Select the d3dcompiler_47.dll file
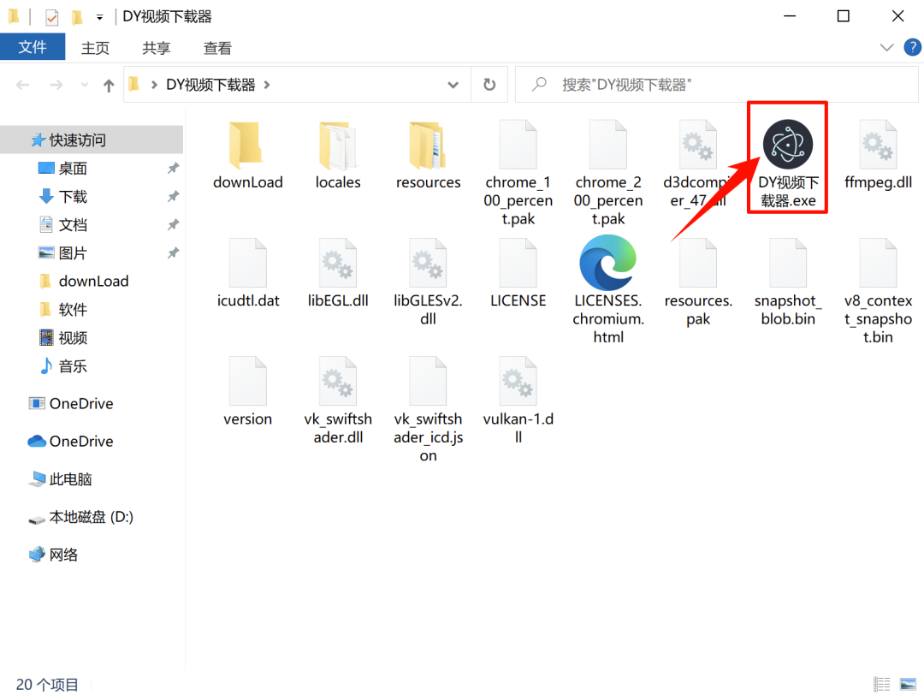The height and width of the screenshot is (695, 924). tap(698, 164)
